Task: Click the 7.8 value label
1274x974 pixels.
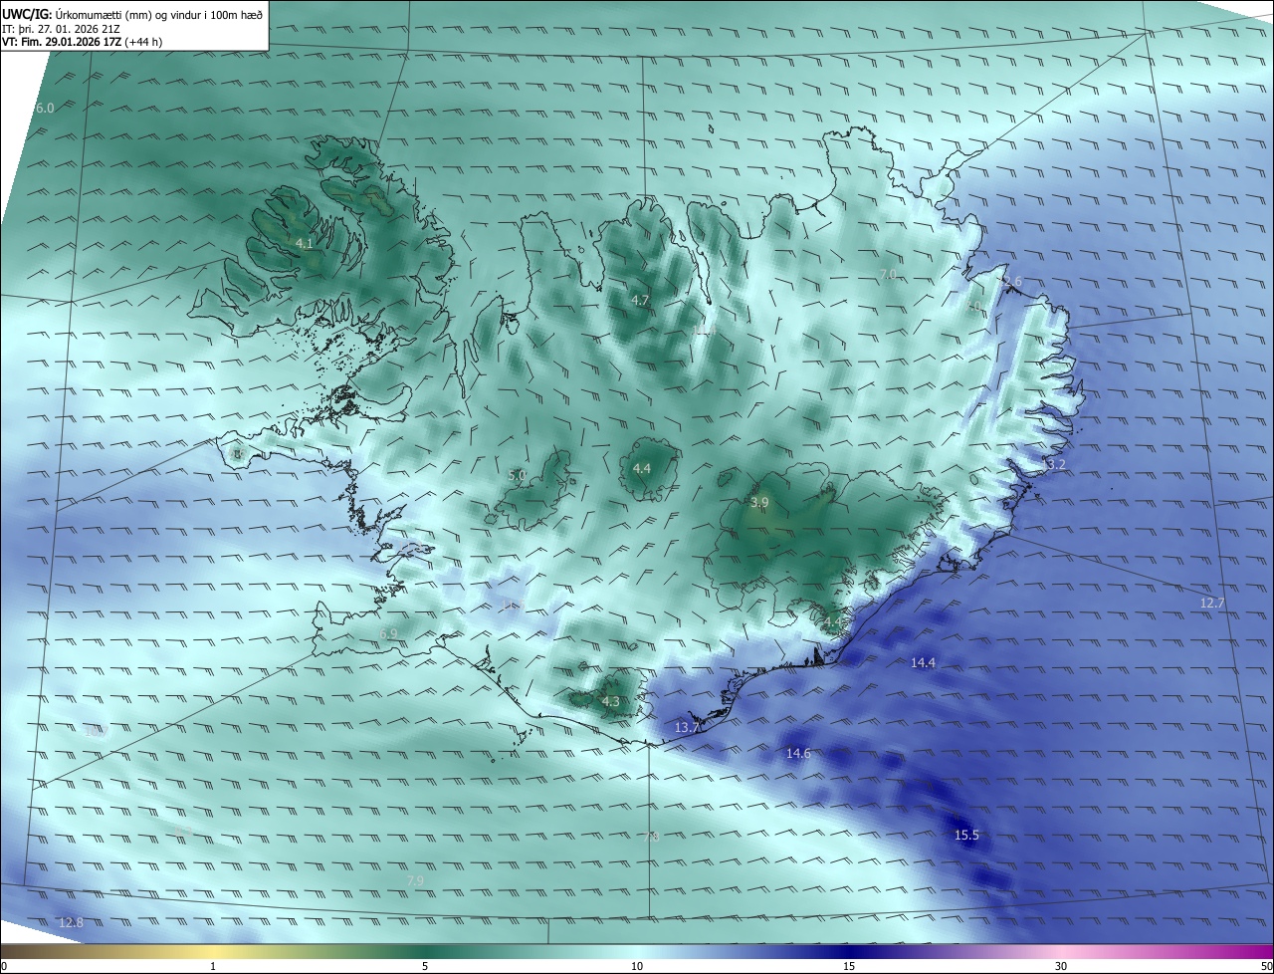Action: click(x=650, y=837)
